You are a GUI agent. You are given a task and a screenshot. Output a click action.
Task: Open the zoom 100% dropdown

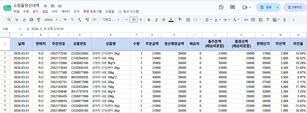click(x=51, y=20)
